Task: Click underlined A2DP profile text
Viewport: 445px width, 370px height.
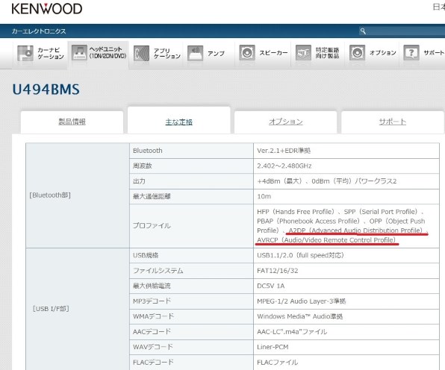Action: [x=355, y=231]
